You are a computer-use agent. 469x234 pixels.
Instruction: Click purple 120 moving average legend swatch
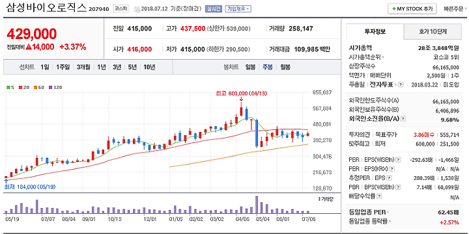(50, 88)
